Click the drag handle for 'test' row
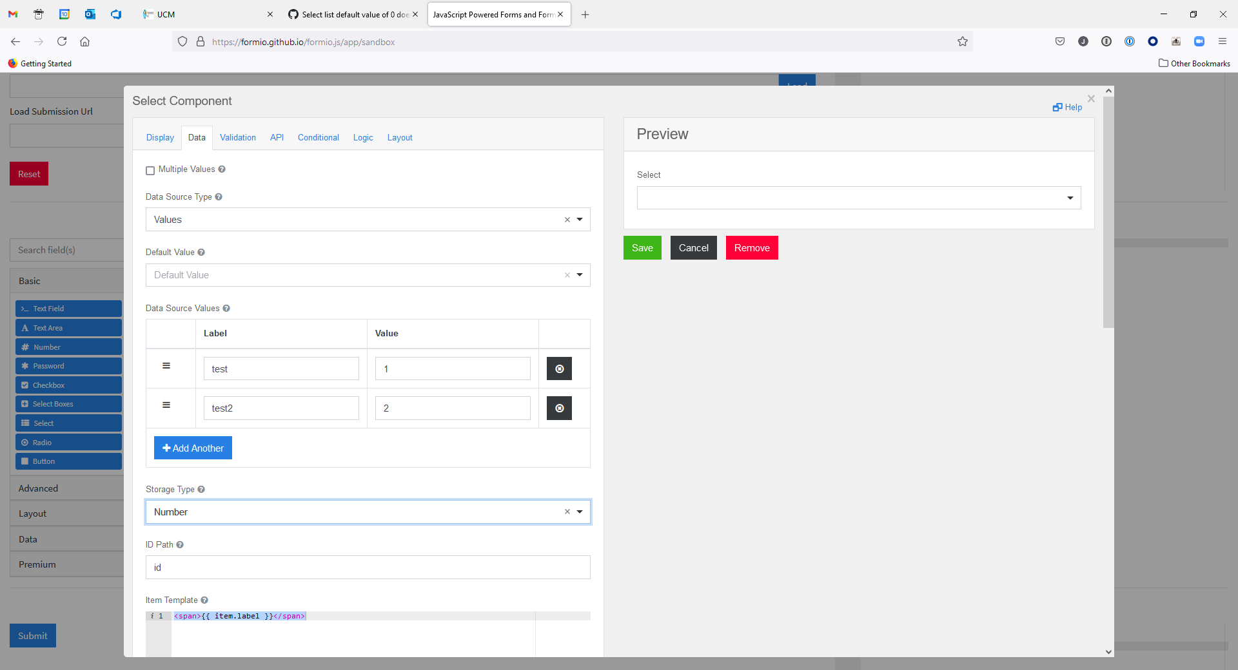The width and height of the screenshot is (1238, 670). tap(166, 366)
